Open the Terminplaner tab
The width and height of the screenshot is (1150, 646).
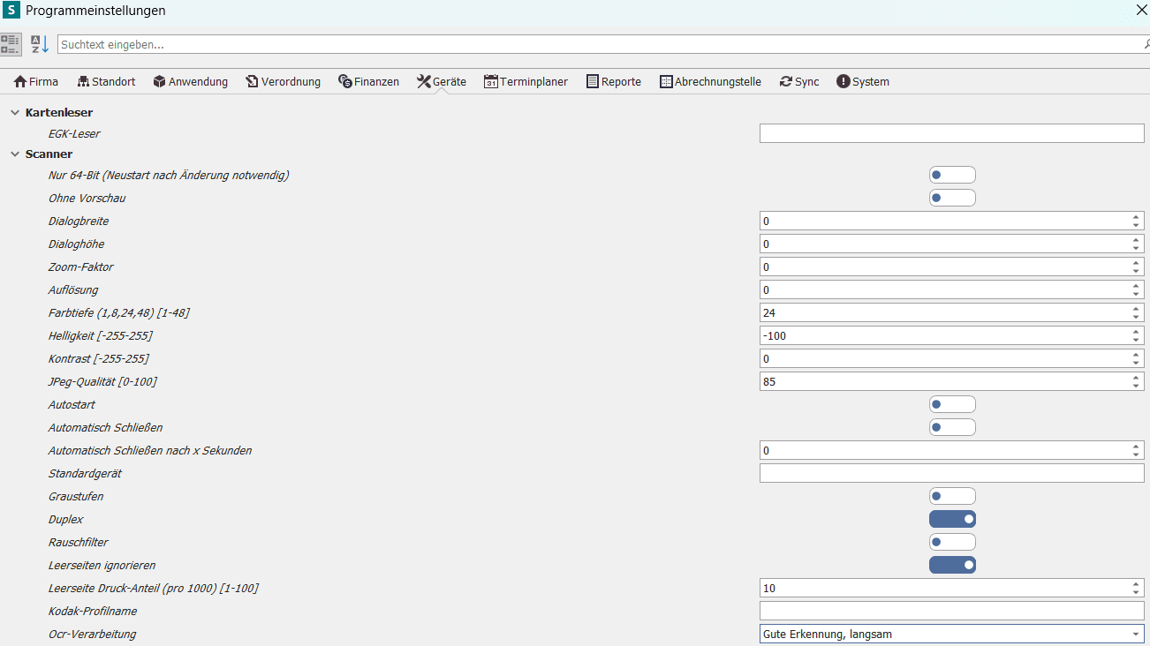[526, 81]
